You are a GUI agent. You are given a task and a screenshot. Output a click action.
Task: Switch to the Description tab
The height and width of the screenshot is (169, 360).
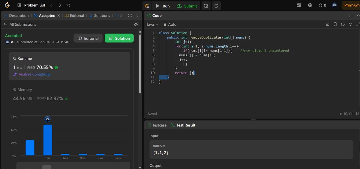[x=16, y=16]
